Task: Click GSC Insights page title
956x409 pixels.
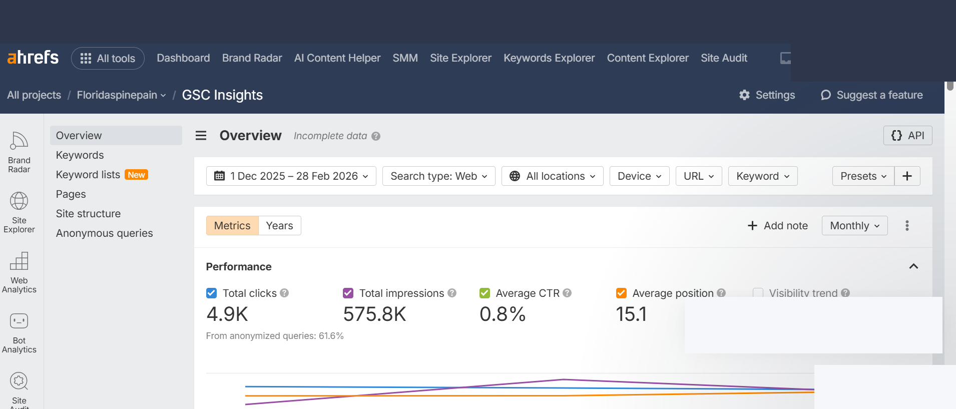Action: (x=222, y=95)
